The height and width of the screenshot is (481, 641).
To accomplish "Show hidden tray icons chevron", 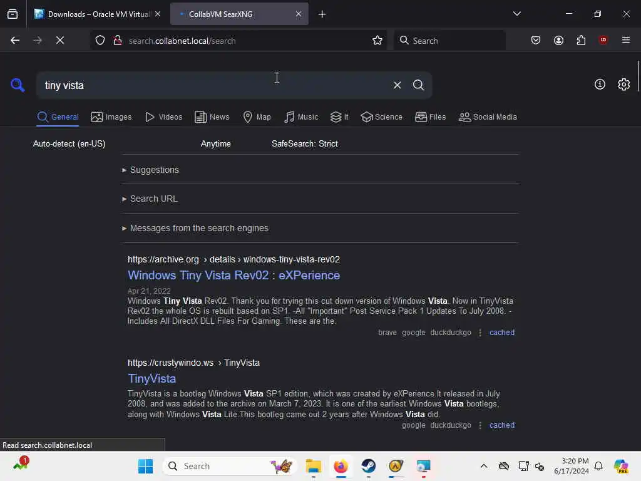I will coord(484,466).
